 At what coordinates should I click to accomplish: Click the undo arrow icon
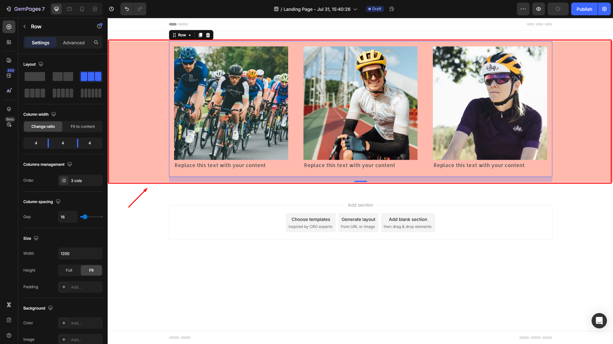coord(127,9)
